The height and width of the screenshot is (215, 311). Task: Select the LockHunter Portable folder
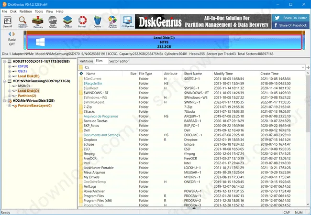click(192, 168)
